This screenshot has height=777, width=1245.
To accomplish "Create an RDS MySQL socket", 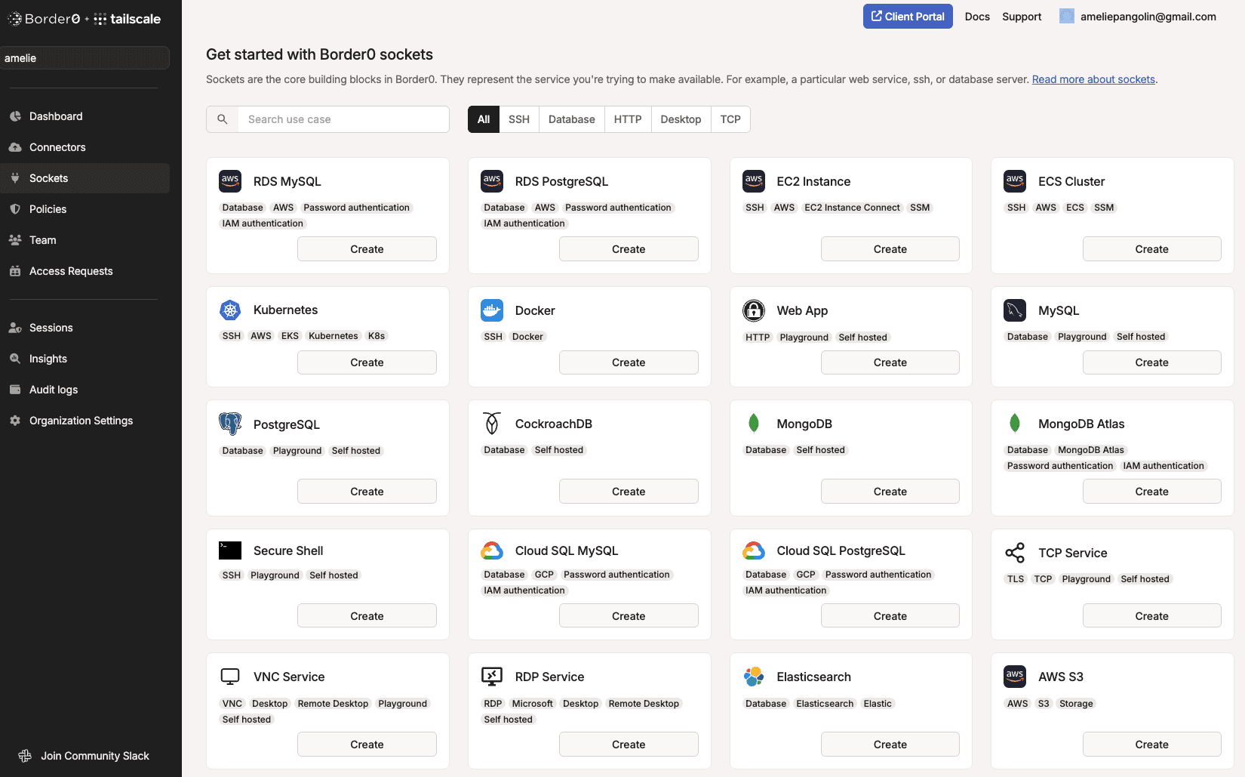I will tap(367, 249).
